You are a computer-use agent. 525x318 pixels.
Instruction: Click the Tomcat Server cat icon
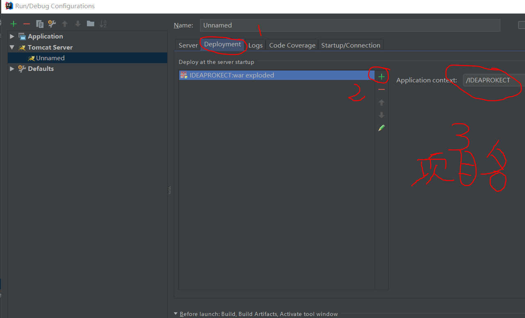(22, 48)
